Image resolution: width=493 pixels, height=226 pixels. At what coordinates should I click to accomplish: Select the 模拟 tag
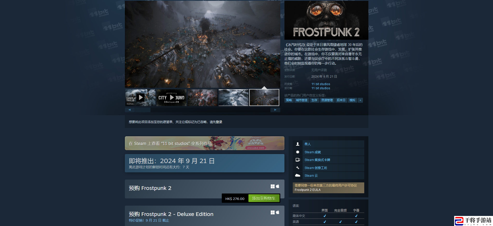click(352, 100)
